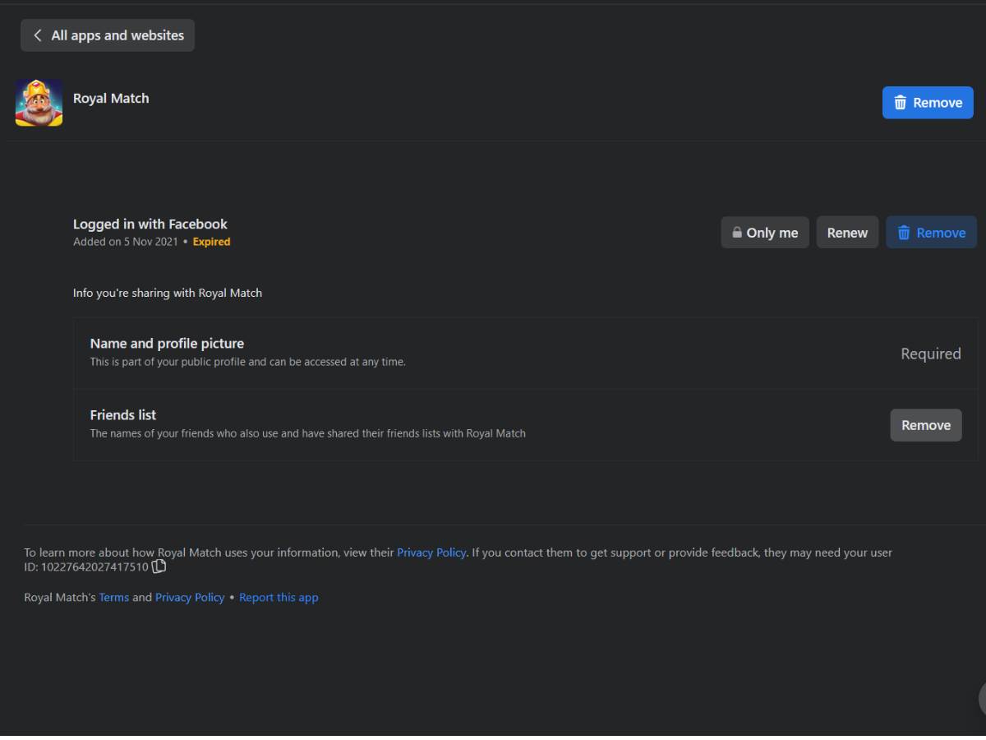Click the Royal Match app title
The width and height of the screenshot is (986, 740).
pos(111,98)
